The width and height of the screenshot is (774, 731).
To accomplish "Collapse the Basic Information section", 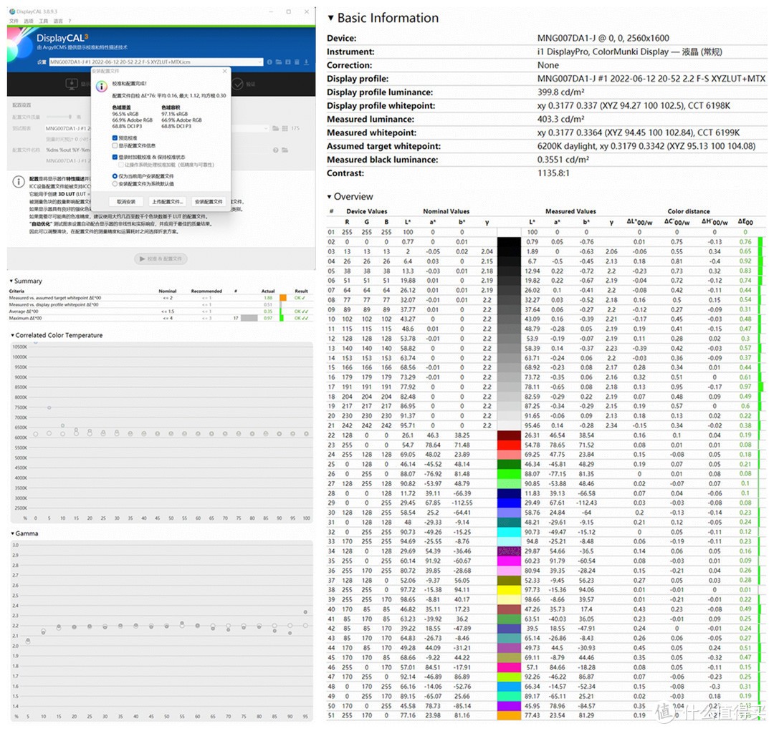I will (x=330, y=18).
